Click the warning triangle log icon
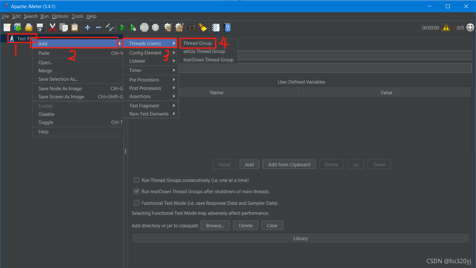476x268 pixels. pos(446,28)
